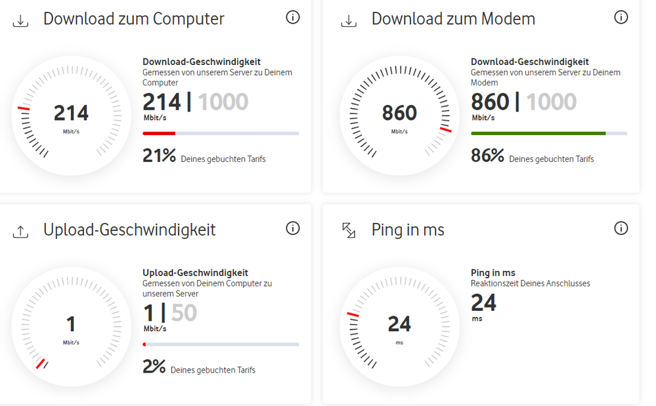Click info icon on Upload-Geschwindigkeit card
The height and width of the screenshot is (406, 656).
(293, 228)
